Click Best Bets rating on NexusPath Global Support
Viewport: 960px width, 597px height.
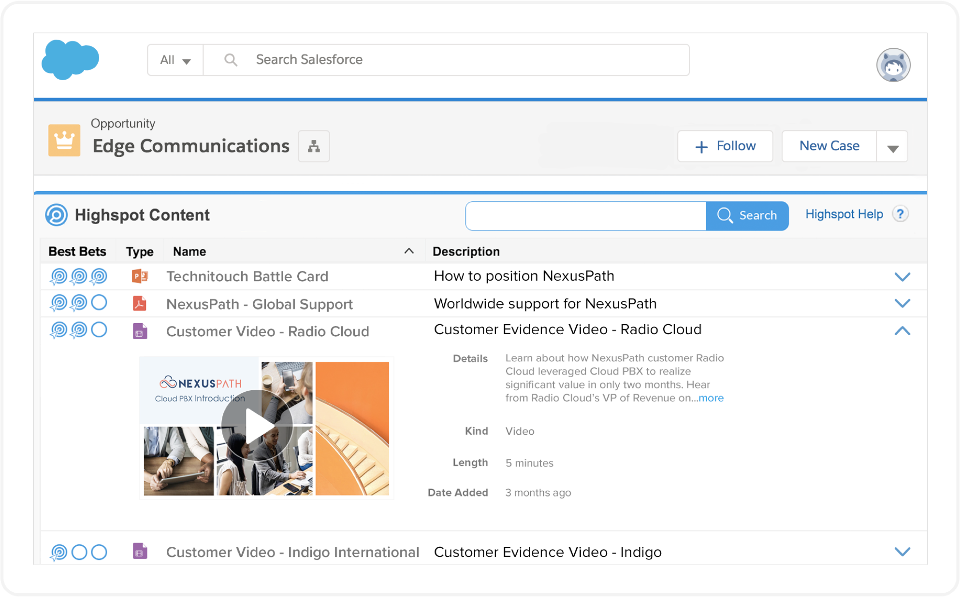[x=79, y=303]
